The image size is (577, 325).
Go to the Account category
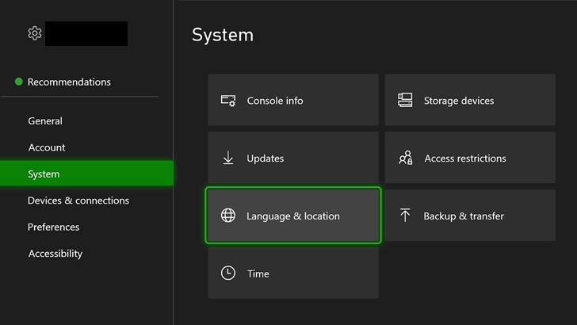point(47,147)
